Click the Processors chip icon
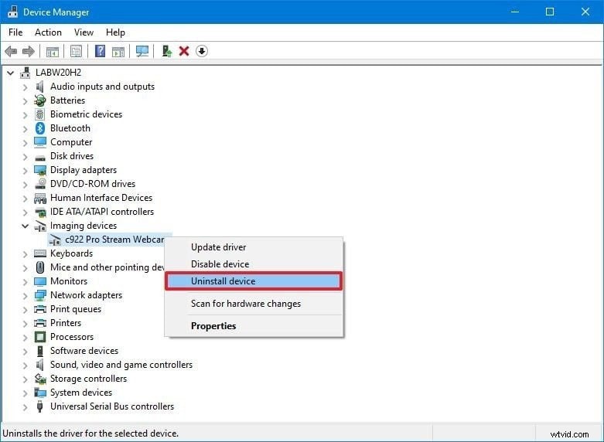Screen dimensions: 604x442 (x=40, y=337)
